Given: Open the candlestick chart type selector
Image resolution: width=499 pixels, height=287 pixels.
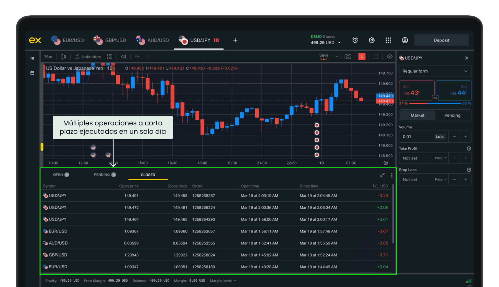Looking at the screenshot, I should click(63, 57).
